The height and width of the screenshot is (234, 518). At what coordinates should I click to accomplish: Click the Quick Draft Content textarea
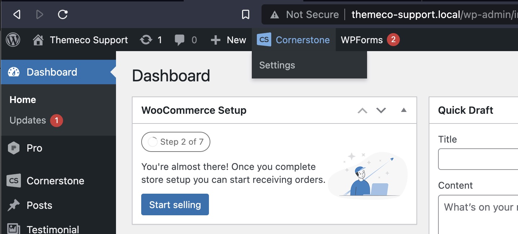(x=478, y=215)
